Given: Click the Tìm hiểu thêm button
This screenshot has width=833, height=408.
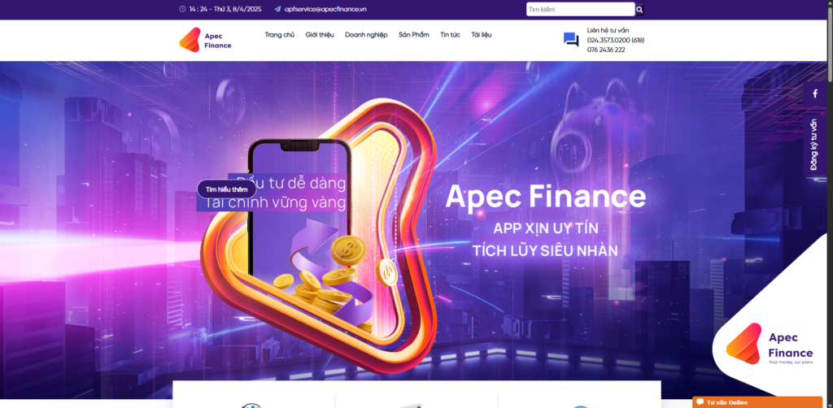Looking at the screenshot, I should pyautogui.click(x=227, y=189).
